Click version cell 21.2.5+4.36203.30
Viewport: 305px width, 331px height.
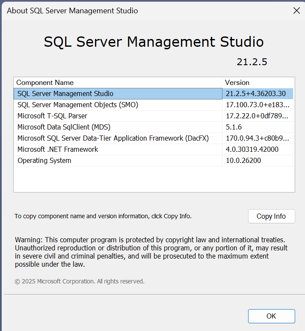pyautogui.click(x=258, y=93)
